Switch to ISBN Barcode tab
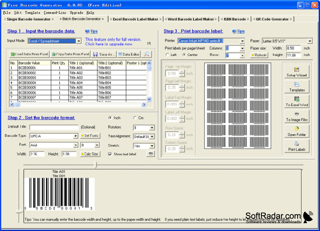320x231 pixels. pos(235,19)
